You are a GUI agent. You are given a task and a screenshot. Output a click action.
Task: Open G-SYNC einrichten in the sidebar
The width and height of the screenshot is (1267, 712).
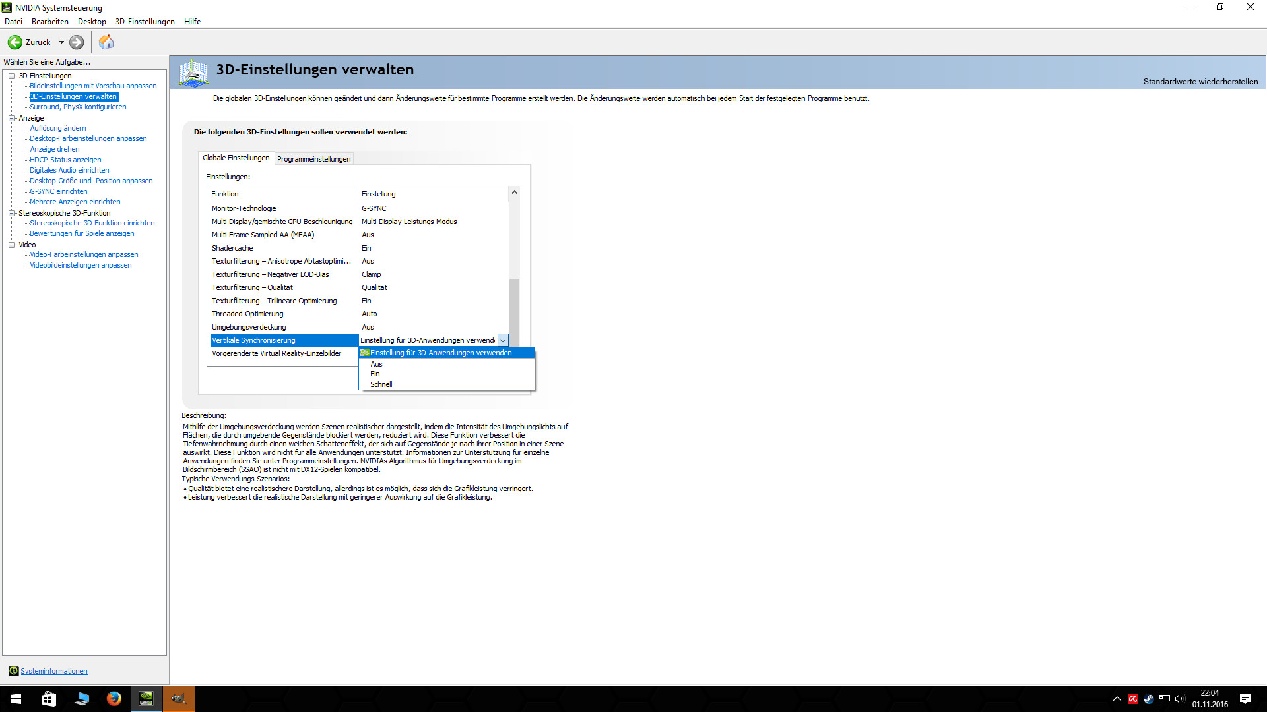click(x=58, y=191)
